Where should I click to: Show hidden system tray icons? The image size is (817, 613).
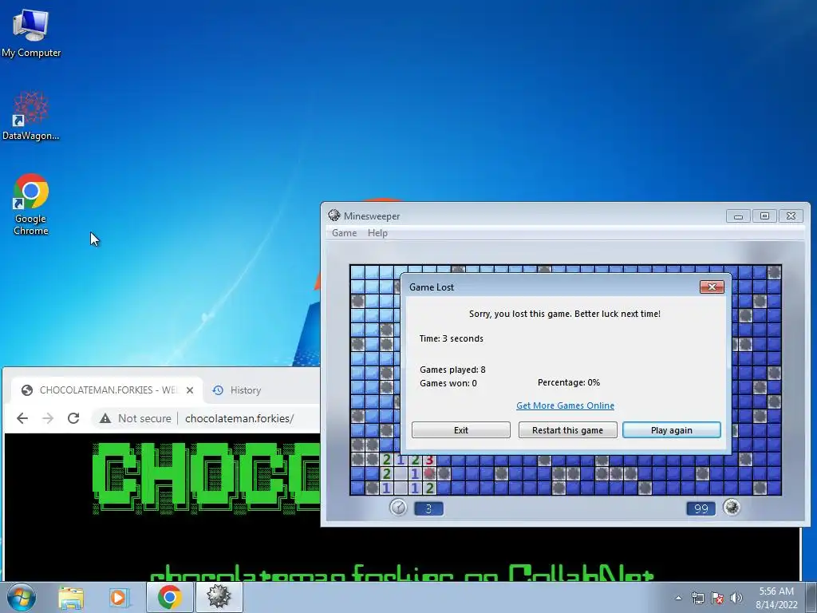pyautogui.click(x=678, y=599)
